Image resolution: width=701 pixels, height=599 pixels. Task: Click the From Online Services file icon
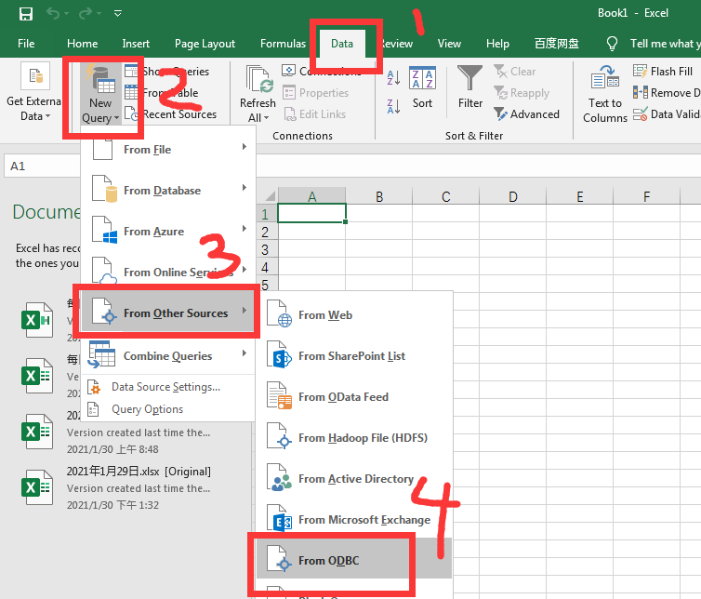pyautogui.click(x=104, y=270)
